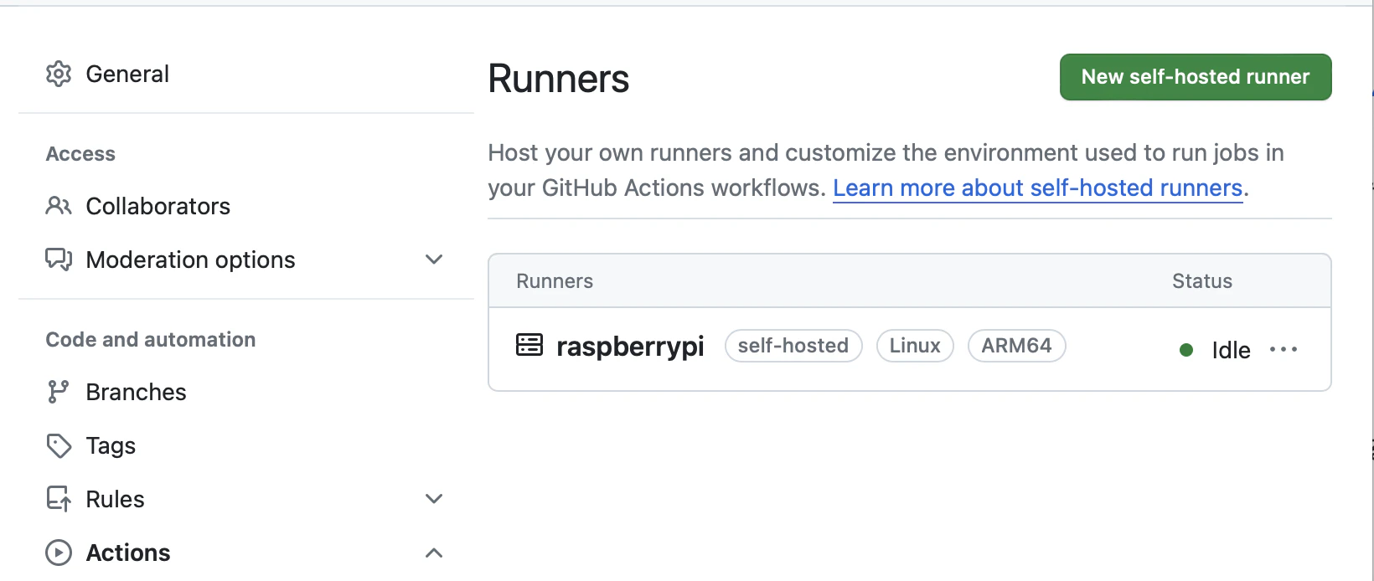Open the raspberrypi runner details

click(630, 346)
